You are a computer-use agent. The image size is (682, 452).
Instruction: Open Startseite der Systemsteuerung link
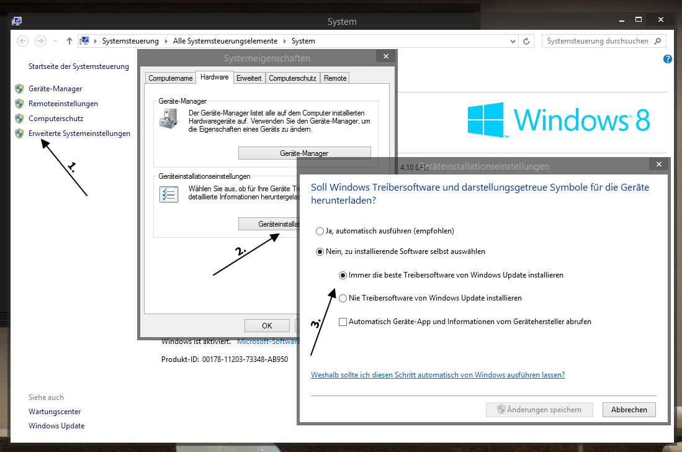point(79,66)
